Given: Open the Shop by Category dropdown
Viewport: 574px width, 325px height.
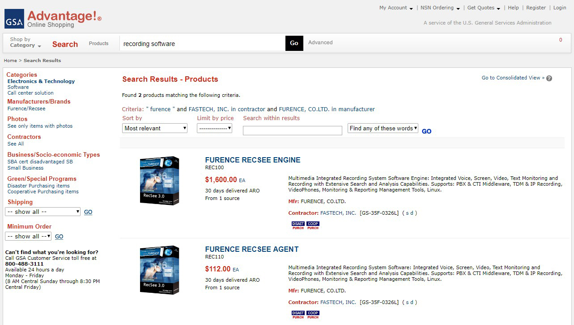Looking at the screenshot, I should tap(26, 42).
